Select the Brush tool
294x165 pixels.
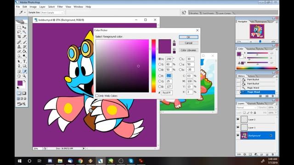(x=24, y=42)
